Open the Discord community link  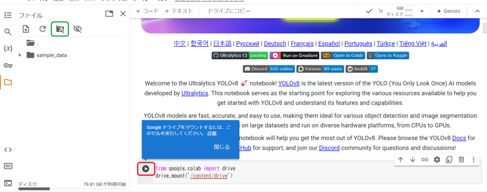[x=329, y=148]
